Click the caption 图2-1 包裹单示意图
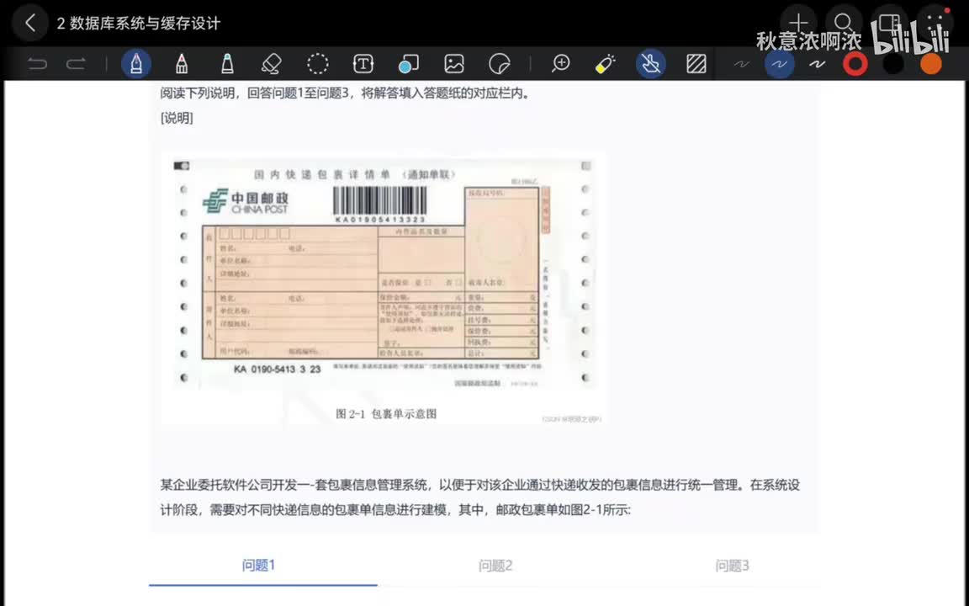Viewport: 969px width, 606px height. [x=385, y=414]
